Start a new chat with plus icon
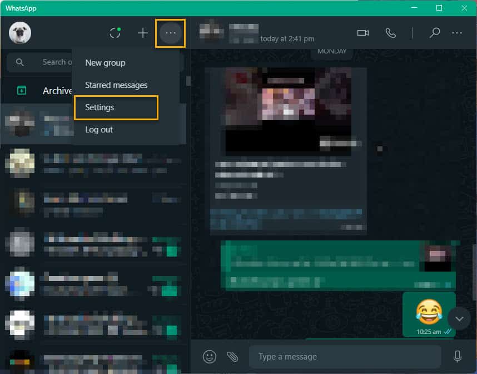Image resolution: width=477 pixels, height=374 pixels. 143,33
